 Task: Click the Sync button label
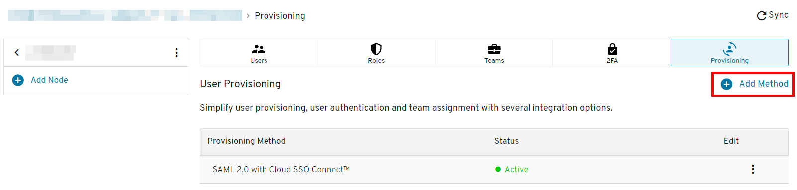point(778,15)
